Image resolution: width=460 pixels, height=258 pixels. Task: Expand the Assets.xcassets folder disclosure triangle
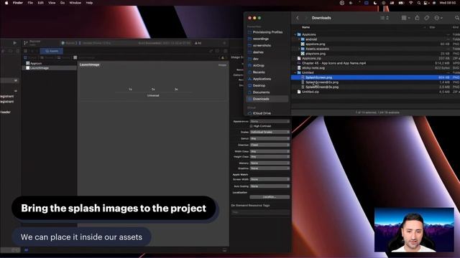(x=299, y=49)
